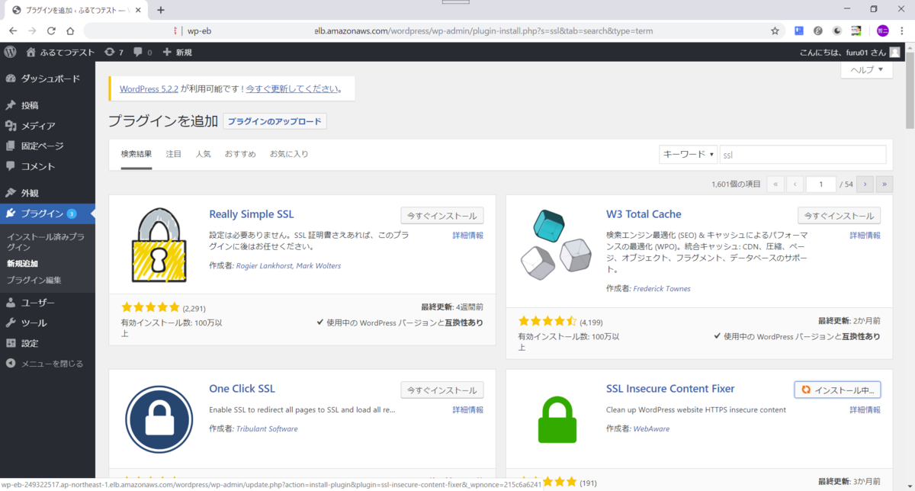
Task: Open ツール tools menu
Action: (47, 323)
